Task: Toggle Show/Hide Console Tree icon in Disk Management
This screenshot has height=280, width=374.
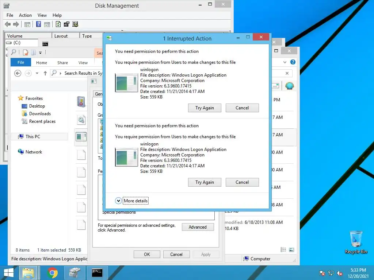Action: (x=27, y=24)
